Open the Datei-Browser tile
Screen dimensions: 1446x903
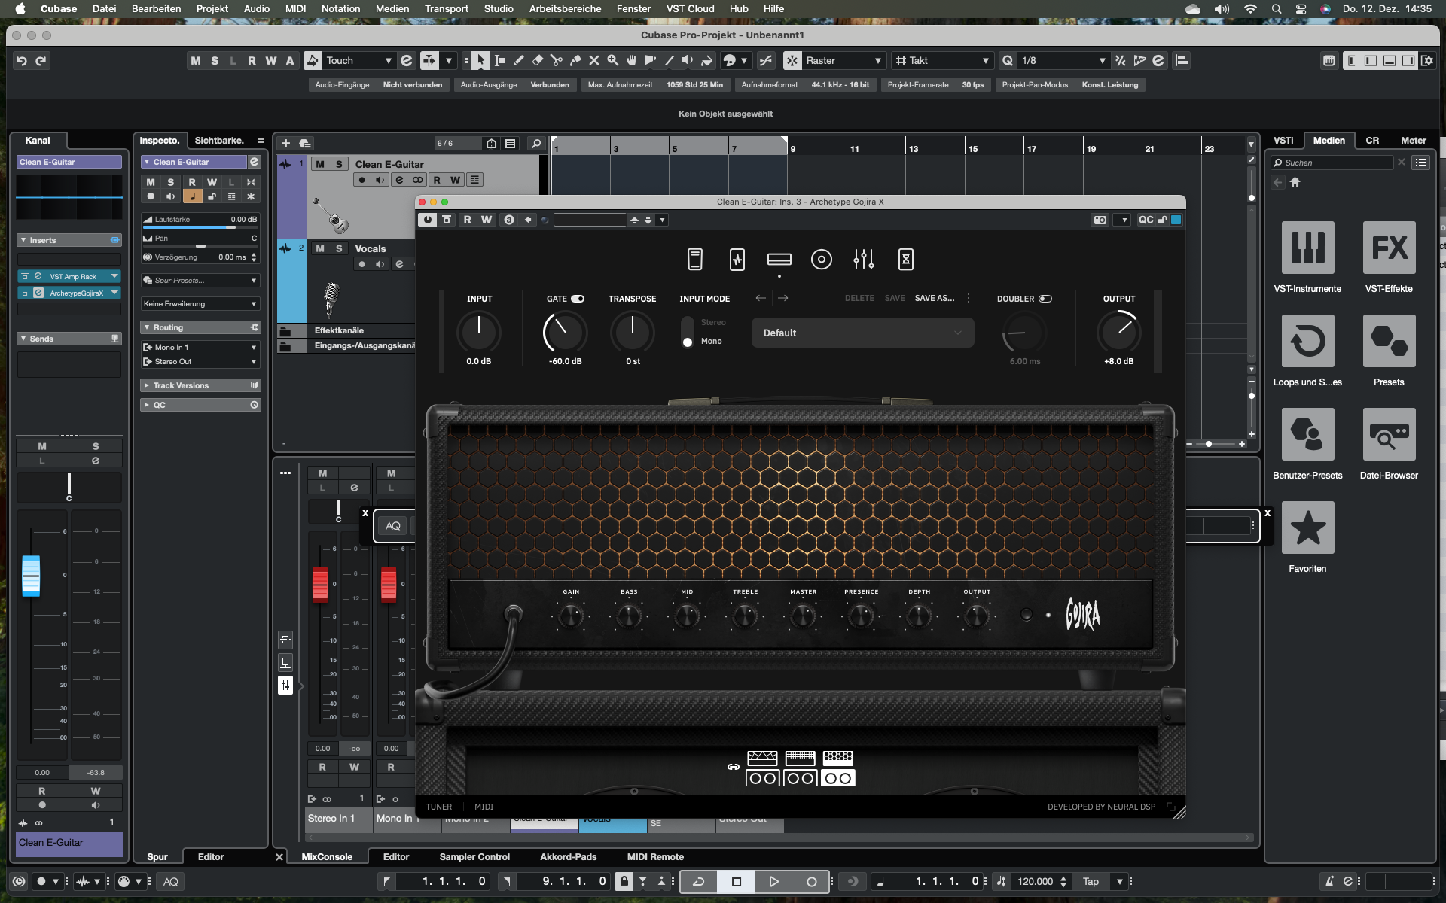pyautogui.click(x=1389, y=434)
